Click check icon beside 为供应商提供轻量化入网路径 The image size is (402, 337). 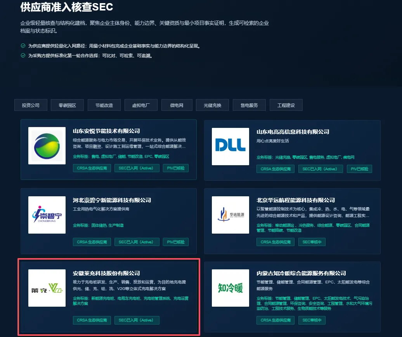(23, 46)
